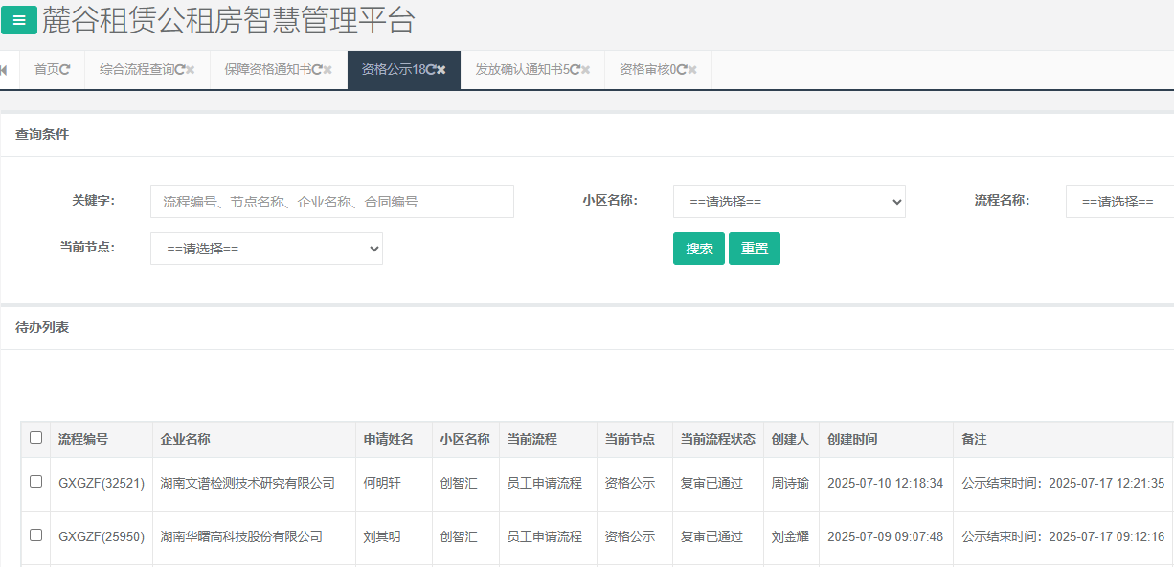Image resolution: width=1174 pixels, height=567 pixels.
Task: Open the 发放确认通知书5 tab
Action: (x=522, y=70)
